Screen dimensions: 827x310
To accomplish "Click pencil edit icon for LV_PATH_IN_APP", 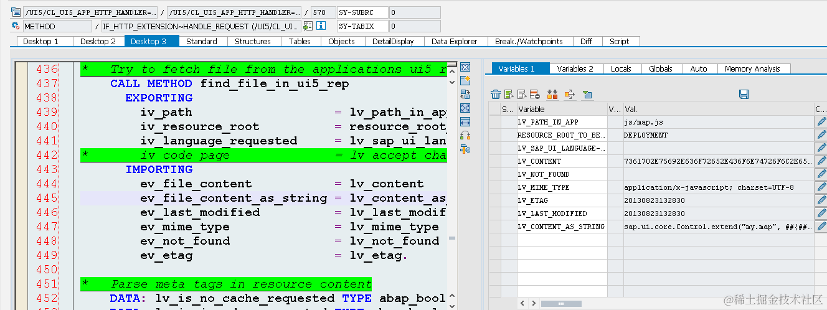I will pyautogui.click(x=821, y=122).
